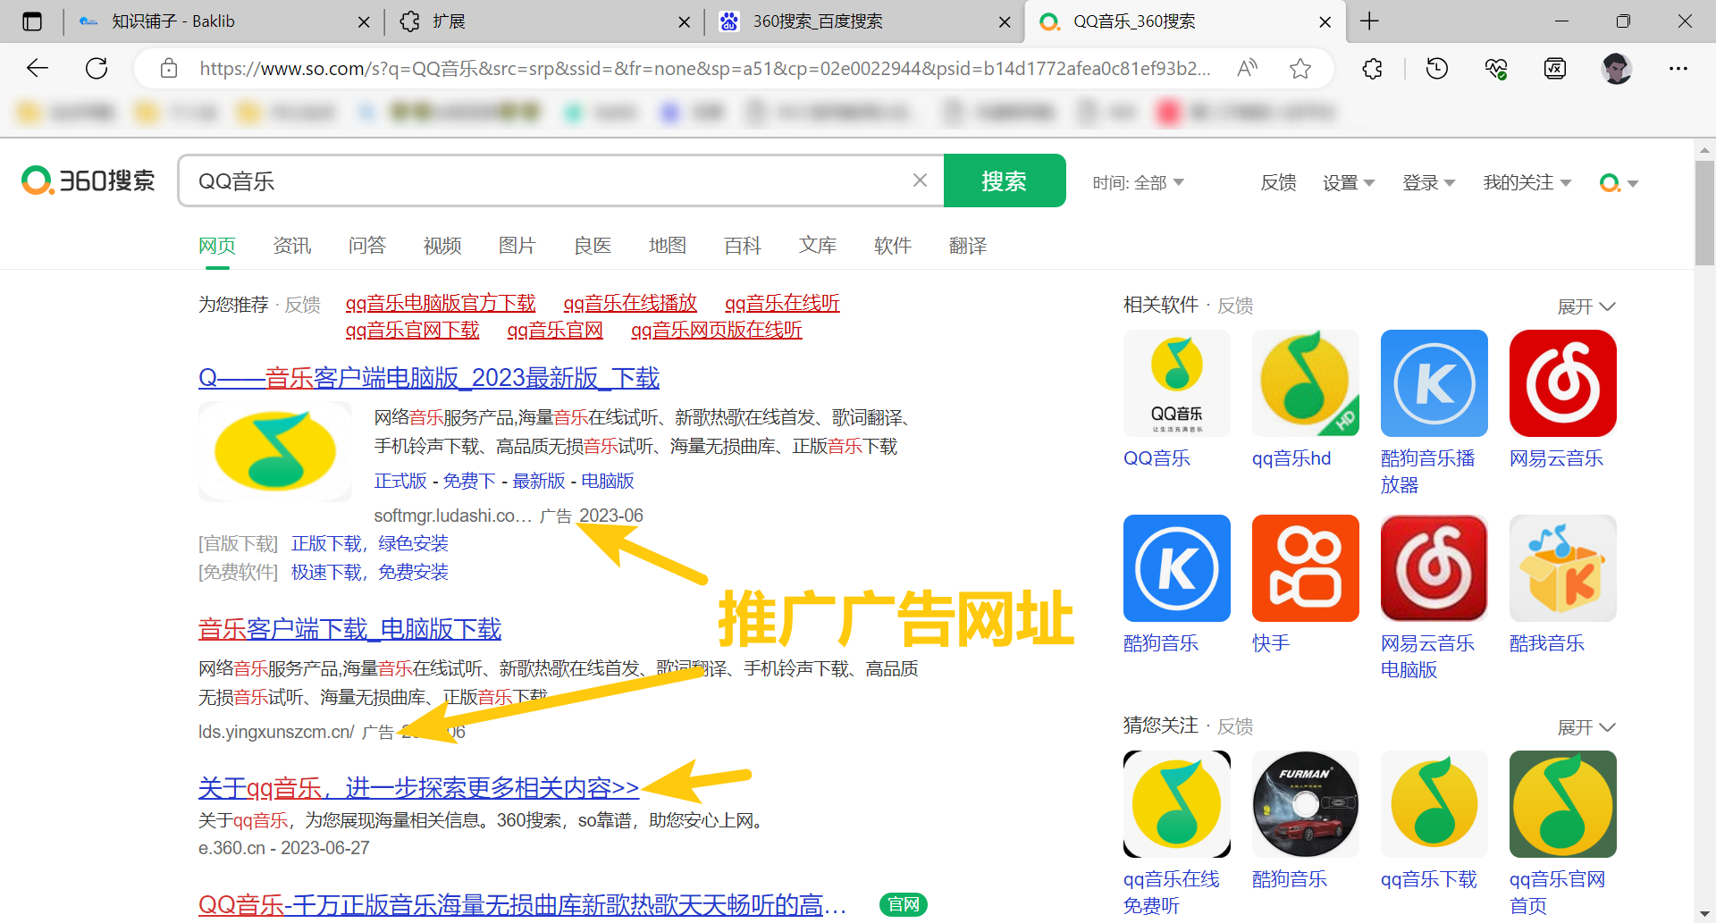
Task: Open 酷我音乐 app icon
Action: tap(1563, 568)
